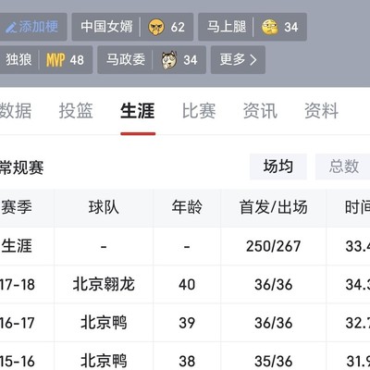Click the count 48 on the 独狼 tag
This screenshot has height=370, width=370.
click(77, 60)
